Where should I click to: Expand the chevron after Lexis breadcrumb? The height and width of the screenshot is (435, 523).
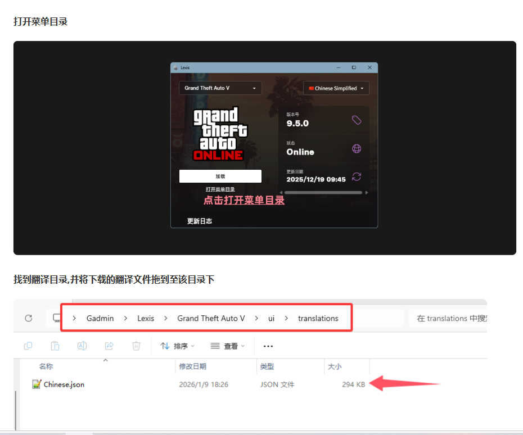coord(166,318)
